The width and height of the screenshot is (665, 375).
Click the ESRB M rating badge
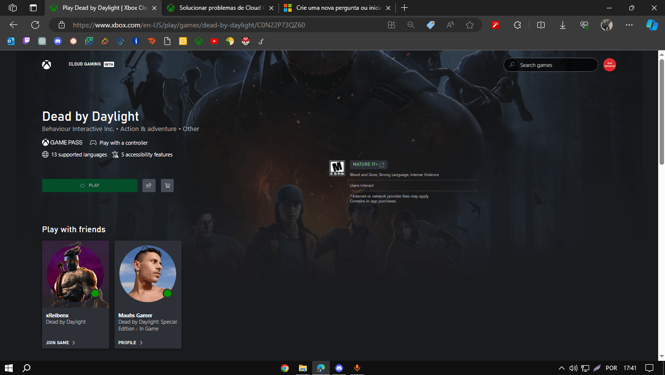tap(337, 168)
